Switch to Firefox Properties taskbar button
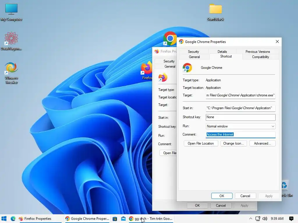 coord(40,219)
